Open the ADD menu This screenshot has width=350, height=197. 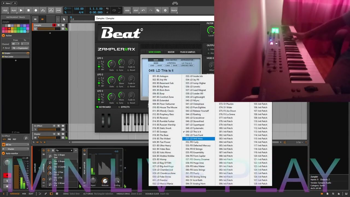pyautogui.click(x=127, y=10)
